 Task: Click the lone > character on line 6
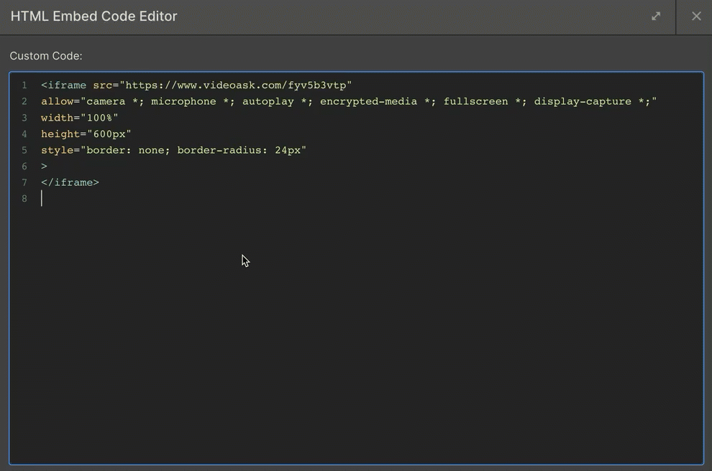(44, 167)
